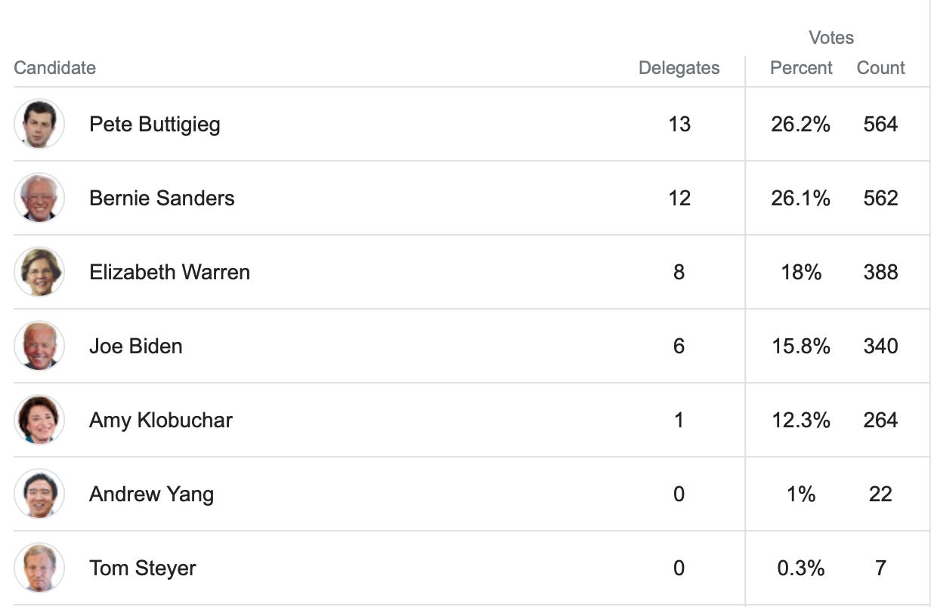Click Pete Buttigieg's portrait thumbnail
Image resolution: width=931 pixels, height=607 pixels.
(x=39, y=124)
